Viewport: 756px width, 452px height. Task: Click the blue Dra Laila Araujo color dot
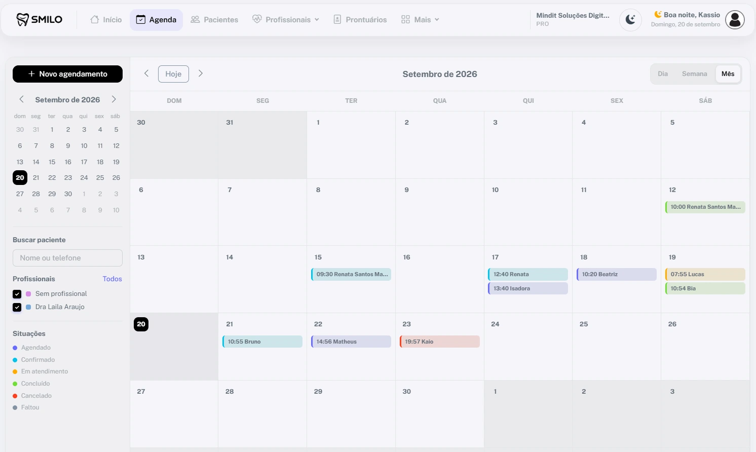(28, 307)
